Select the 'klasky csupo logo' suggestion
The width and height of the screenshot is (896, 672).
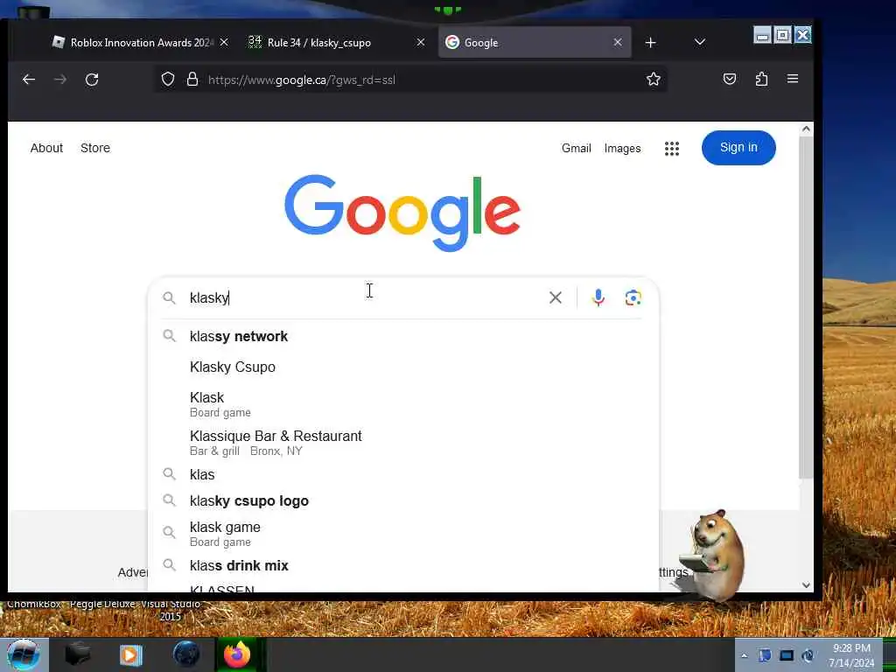402,500
